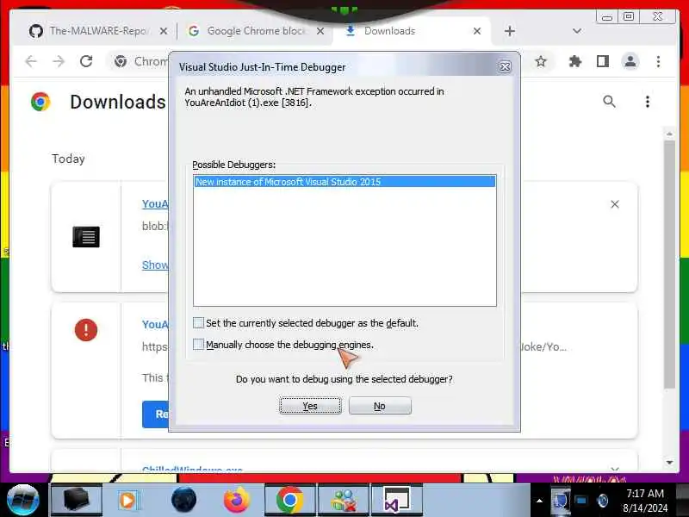
Task: Open Chrome side panel
Action: (603, 61)
